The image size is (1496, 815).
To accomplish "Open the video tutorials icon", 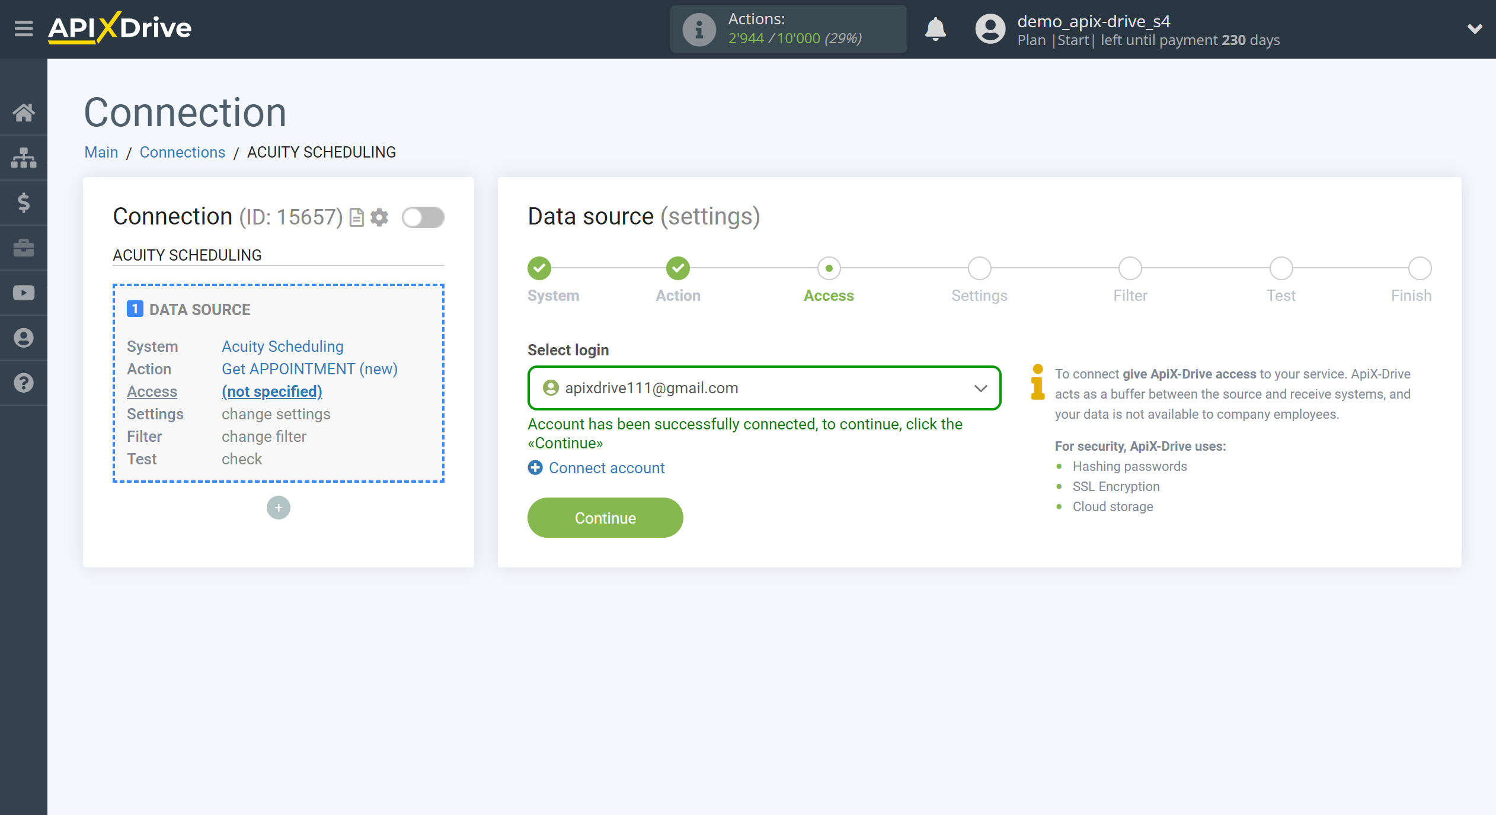I will coord(24,293).
